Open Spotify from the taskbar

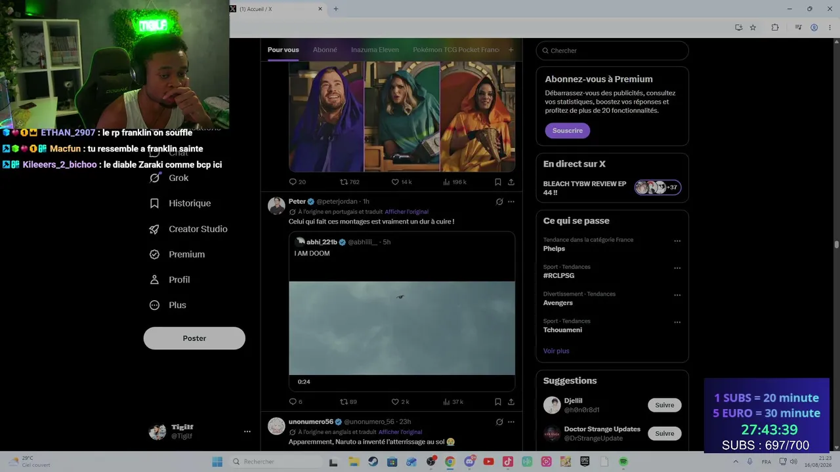tap(623, 462)
